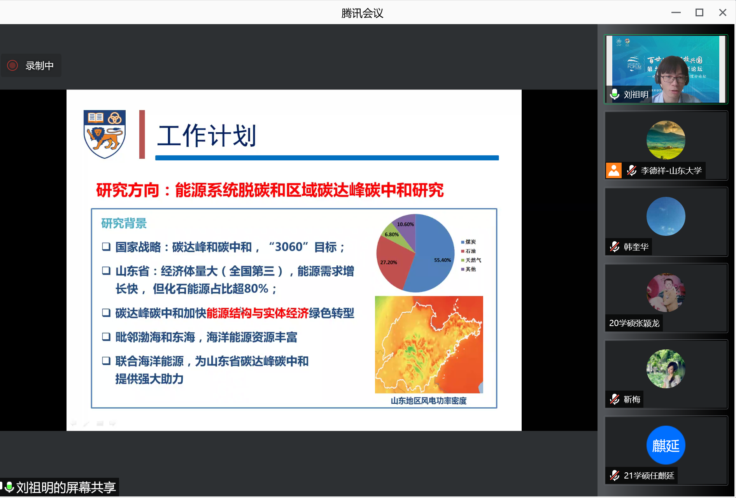Select 靳梅's portrait avatar

tap(666, 369)
